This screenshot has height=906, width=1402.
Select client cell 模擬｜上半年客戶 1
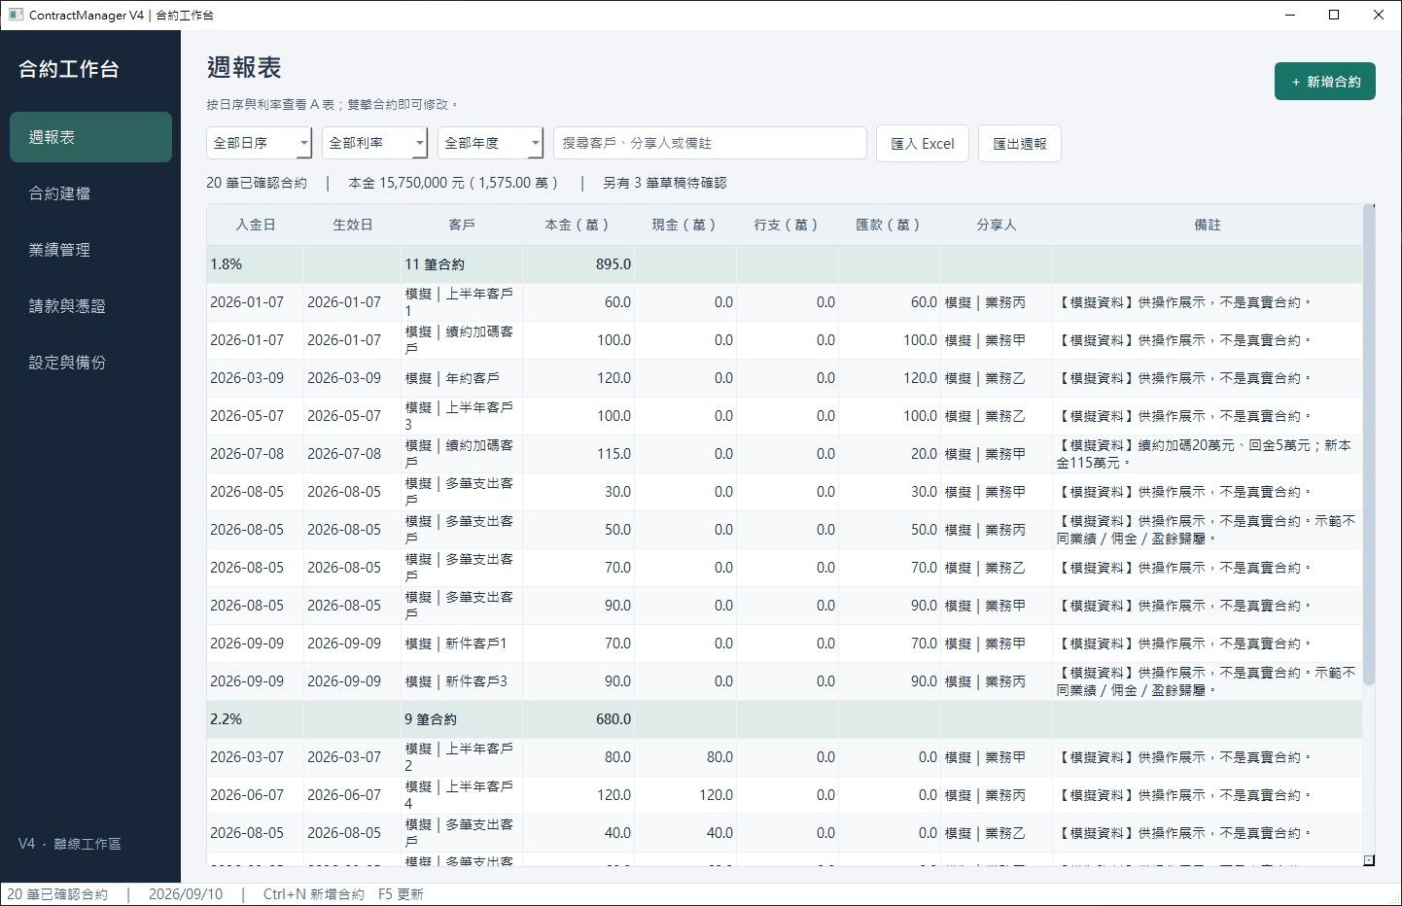coord(462,302)
